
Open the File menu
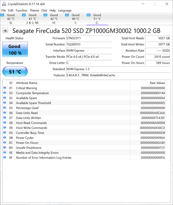tap(4, 11)
